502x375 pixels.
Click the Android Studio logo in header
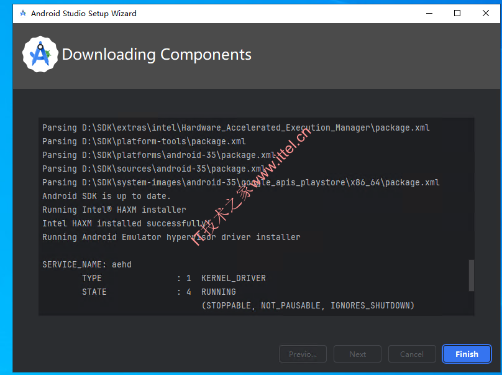pos(40,54)
